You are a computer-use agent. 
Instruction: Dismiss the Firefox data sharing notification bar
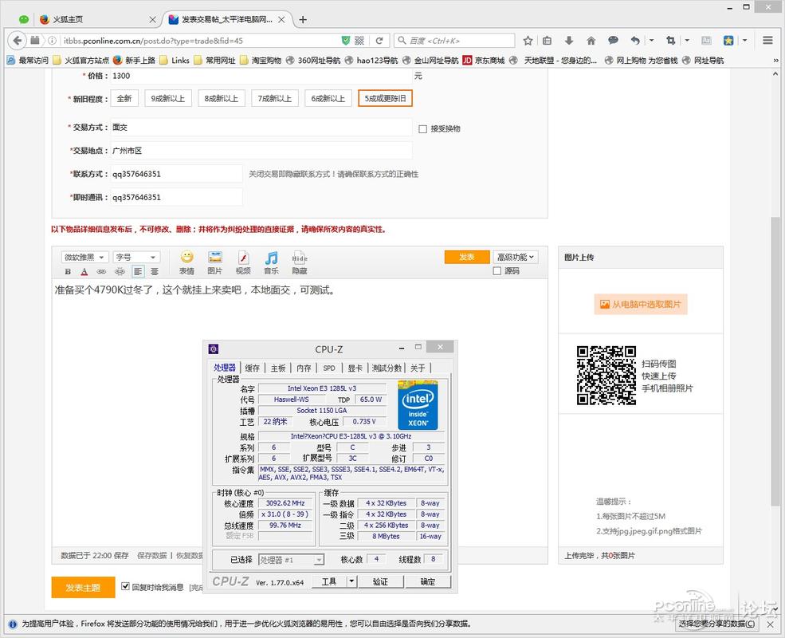(x=771, y=624)
